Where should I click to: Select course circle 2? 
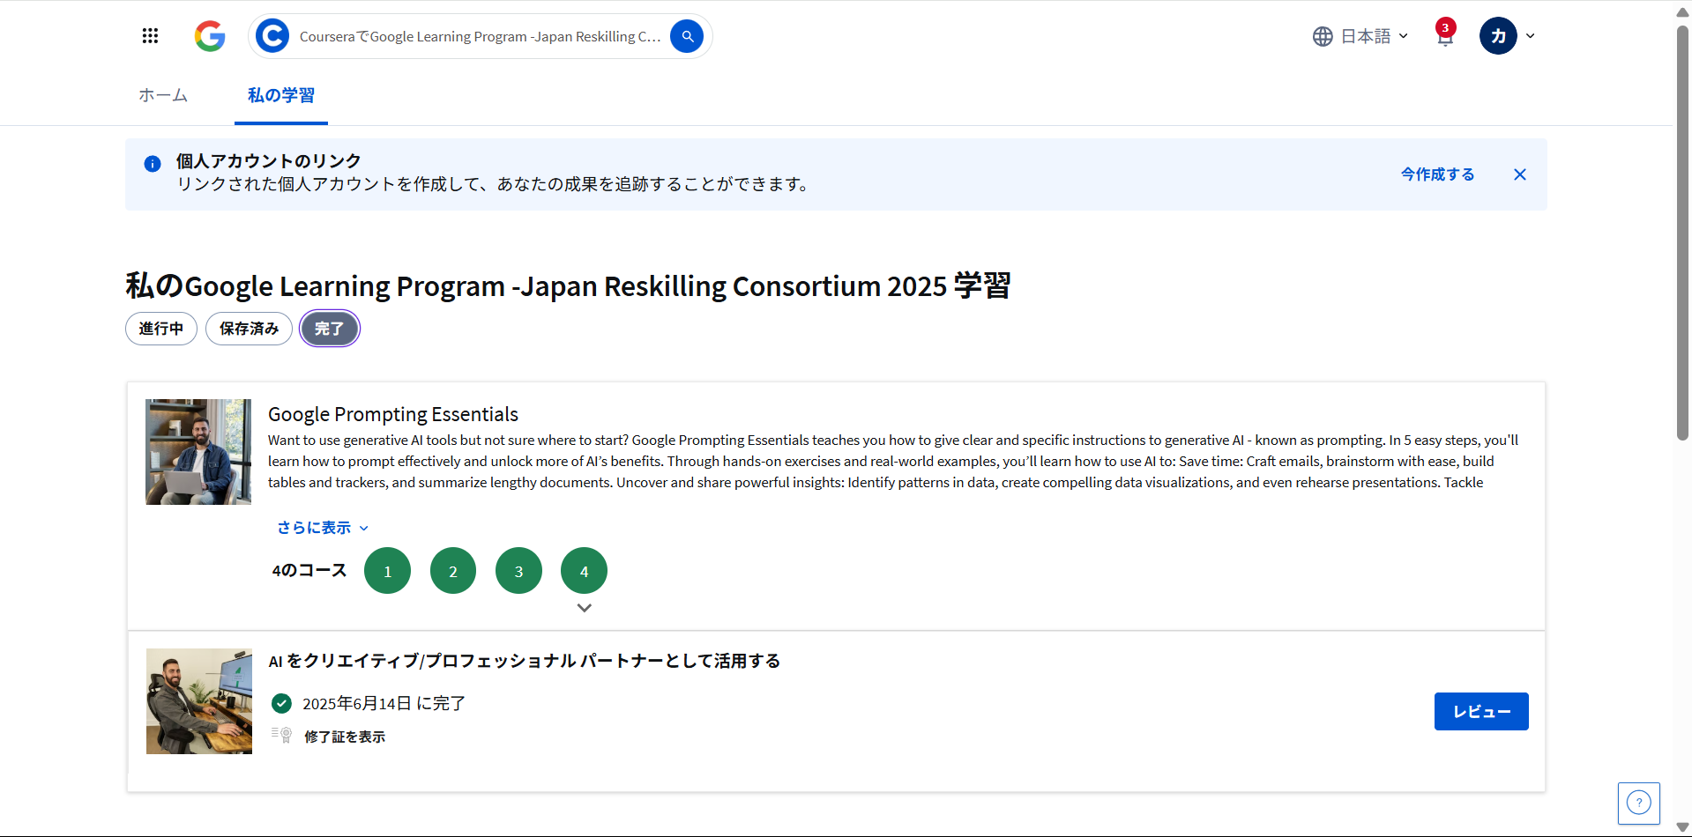pos(453,571)
